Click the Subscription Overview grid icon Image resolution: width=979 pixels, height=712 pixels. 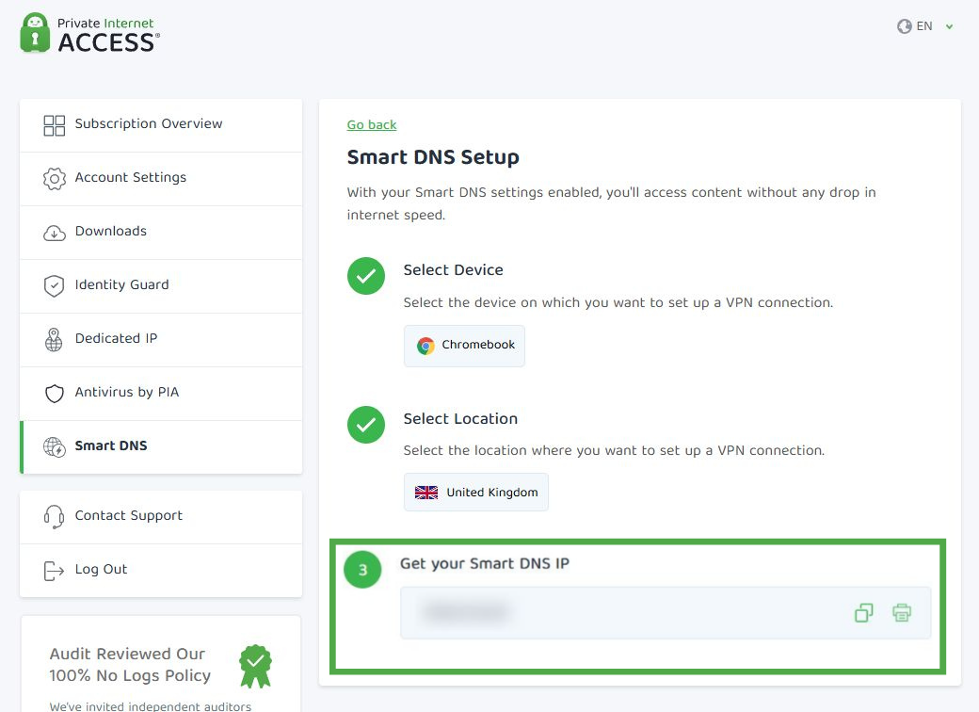55,125
